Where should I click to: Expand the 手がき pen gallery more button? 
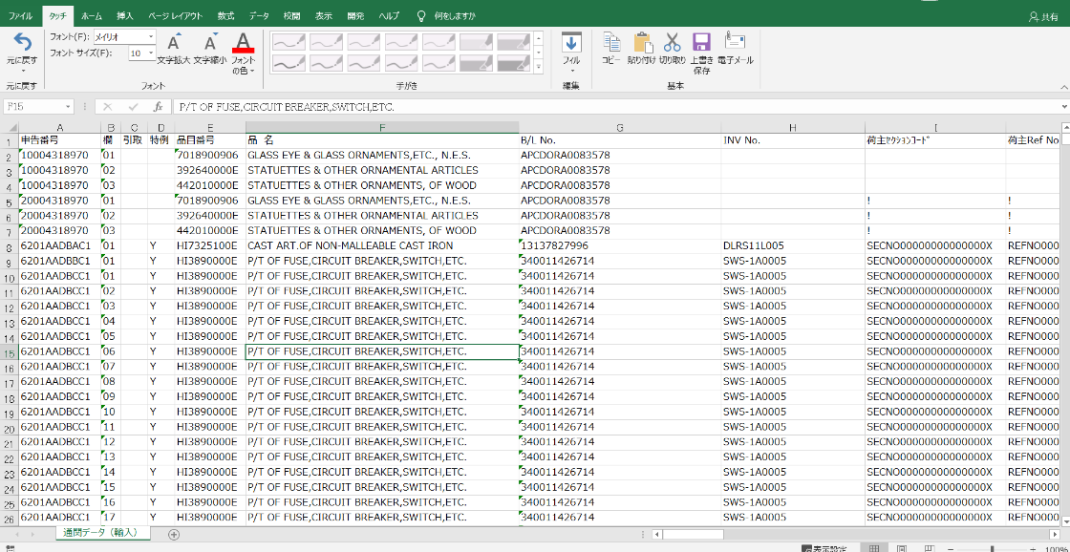click(539, 67)
